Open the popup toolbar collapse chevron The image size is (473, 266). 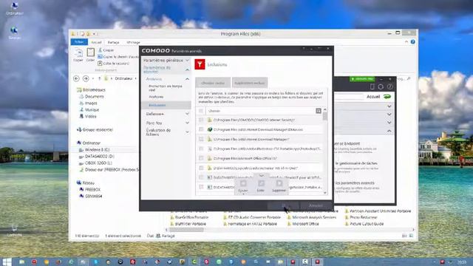262,175
